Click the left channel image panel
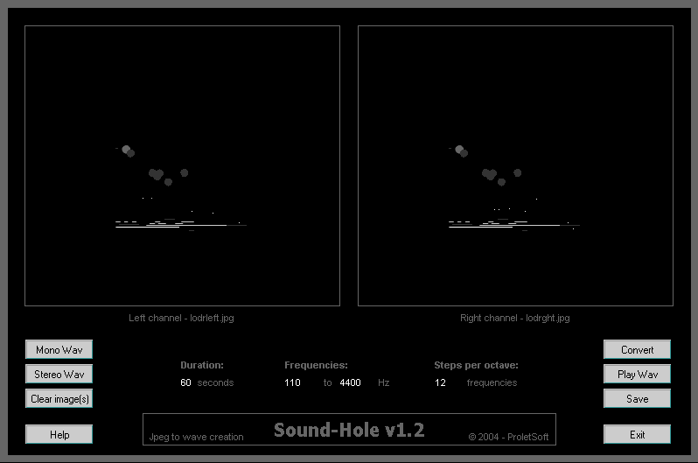Image resolution: width=698 pixels, height=463 pixels. point(182,165)
